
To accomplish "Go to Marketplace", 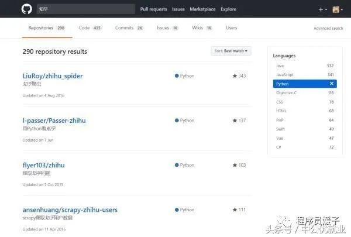I will pyautogui.click(x=202, y=9).
